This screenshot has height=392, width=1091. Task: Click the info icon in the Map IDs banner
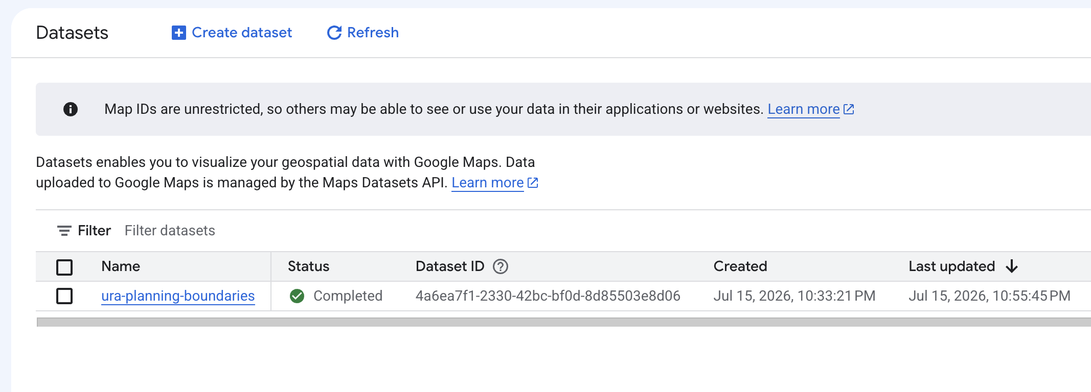71,109
